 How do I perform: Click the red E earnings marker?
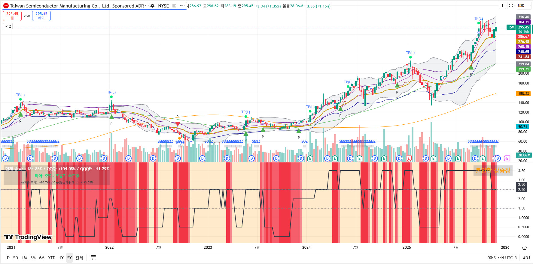click(409, 158)
